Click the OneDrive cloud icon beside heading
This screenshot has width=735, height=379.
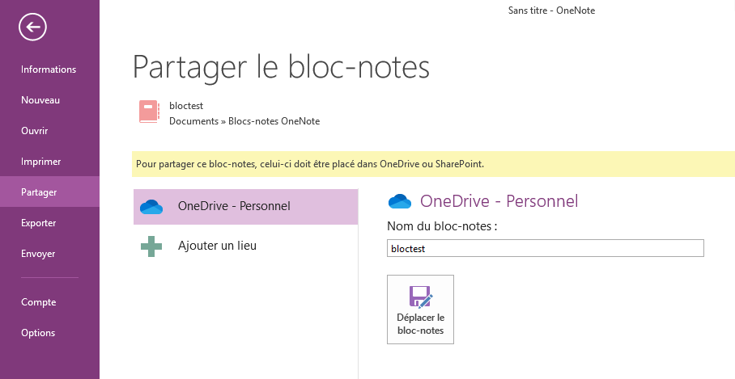(400, 201)
